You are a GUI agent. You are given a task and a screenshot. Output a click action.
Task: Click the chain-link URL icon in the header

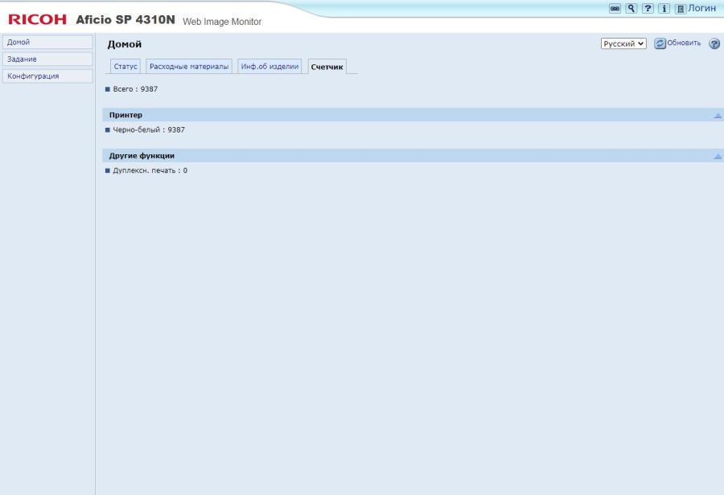615,8
